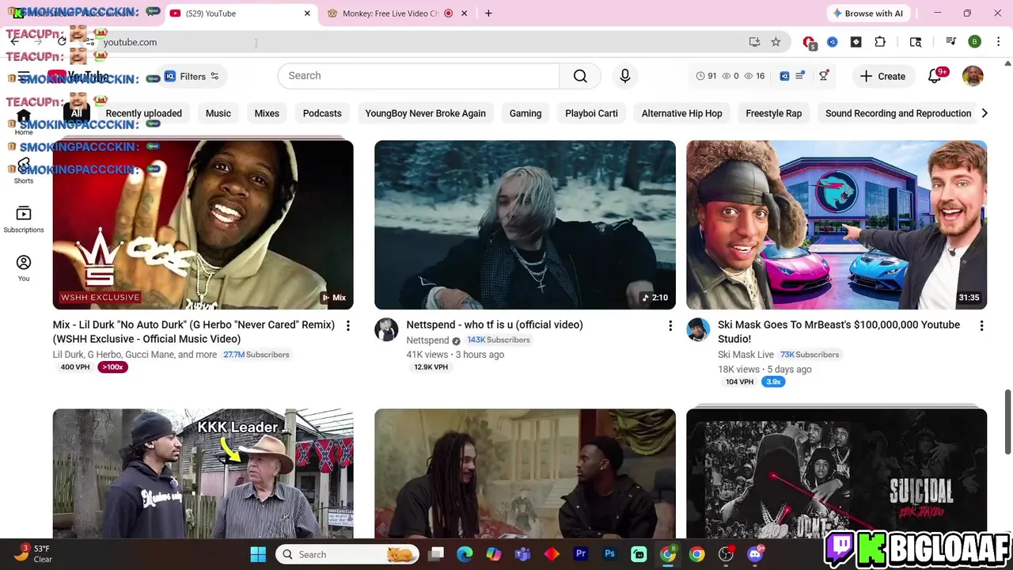The width and height of the screenshot is (1013, 570).
Task: Open Task View icon on taskbar
Action: coord(436,554)
